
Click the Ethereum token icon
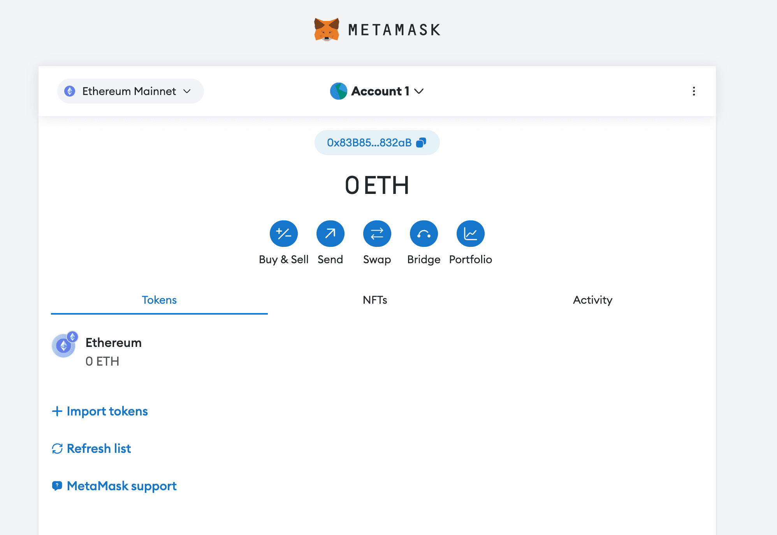click(x=64, y=345)
